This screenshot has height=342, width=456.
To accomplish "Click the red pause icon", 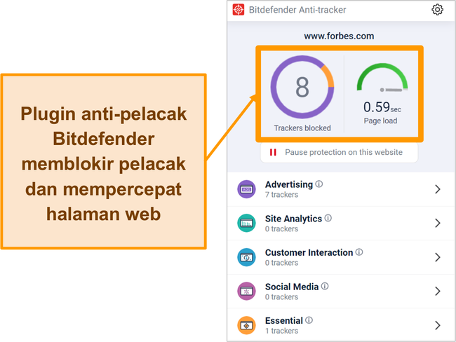I will point(273,152).
